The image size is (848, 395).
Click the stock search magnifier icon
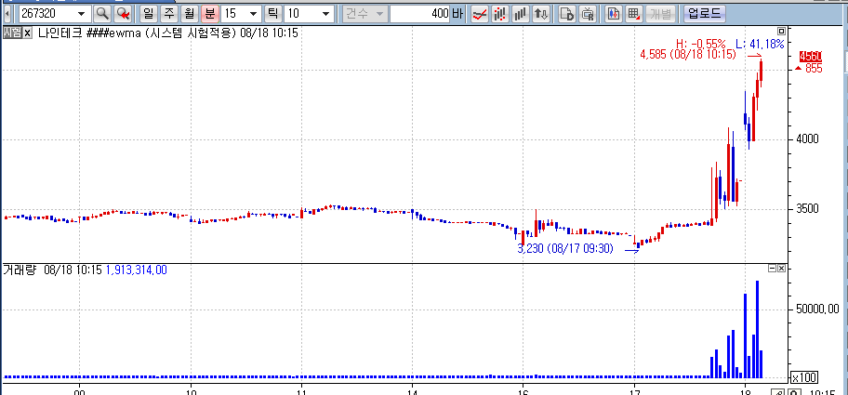[102, 14]
